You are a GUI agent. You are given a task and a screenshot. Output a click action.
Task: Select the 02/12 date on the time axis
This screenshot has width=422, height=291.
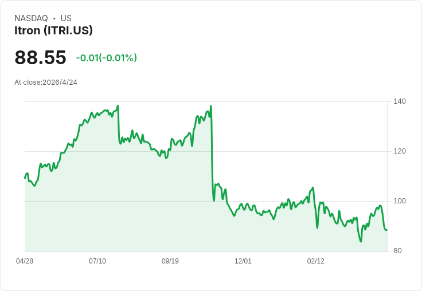coord(316,261)
